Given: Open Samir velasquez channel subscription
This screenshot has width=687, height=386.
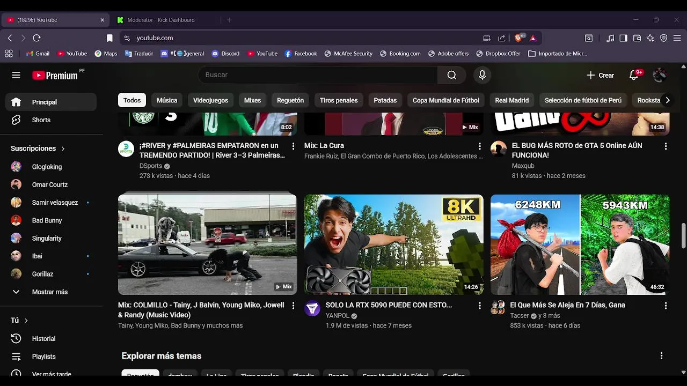Looking at the screenshot, I should tap(51, 202).
